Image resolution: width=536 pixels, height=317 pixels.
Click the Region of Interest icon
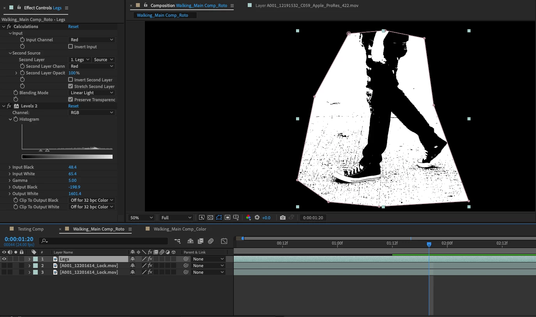[x=227, y=218]
